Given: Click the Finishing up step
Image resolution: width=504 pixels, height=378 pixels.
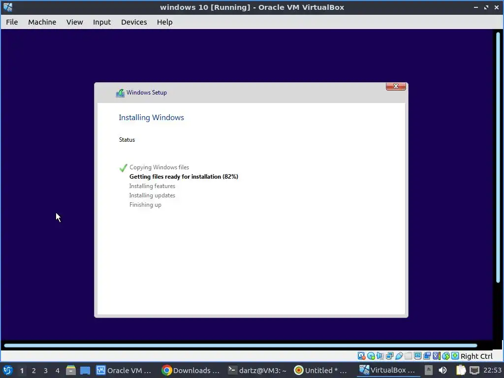Looking at the screenshot, I should 145,205.
